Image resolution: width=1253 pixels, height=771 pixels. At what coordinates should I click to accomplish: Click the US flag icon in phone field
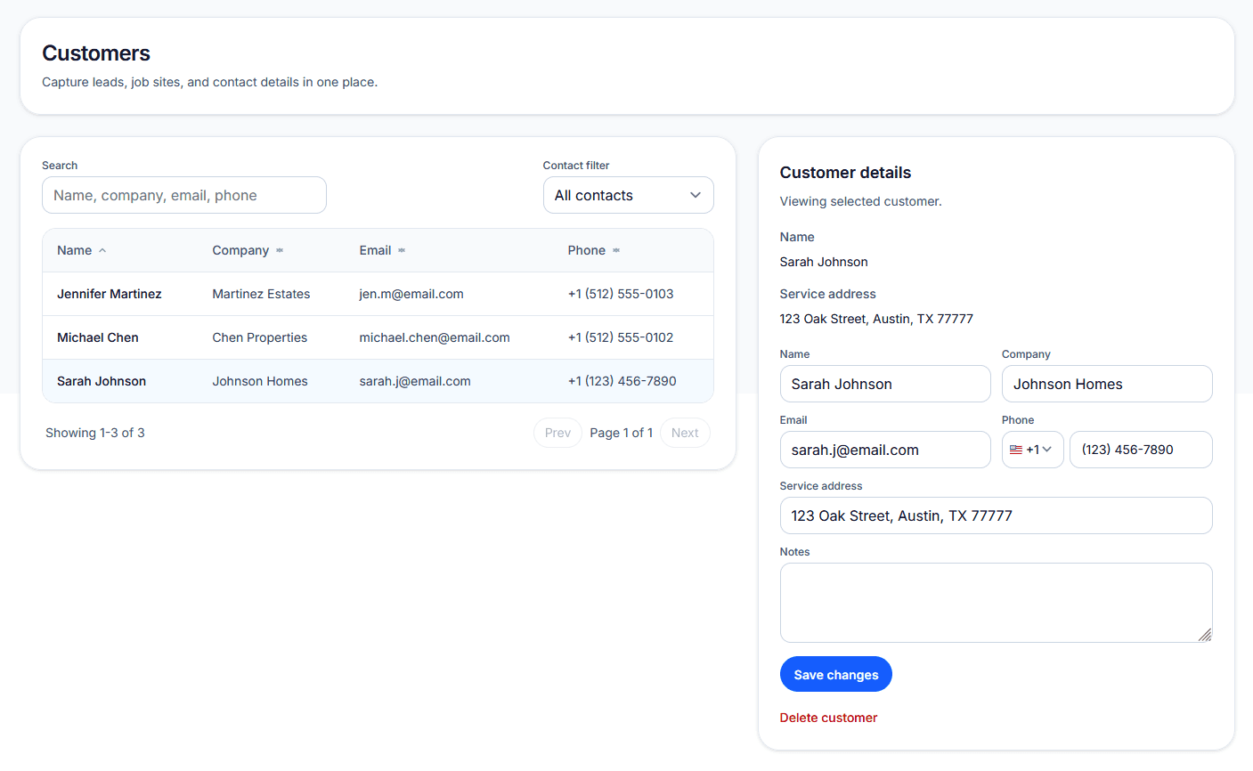point(1016,450)
